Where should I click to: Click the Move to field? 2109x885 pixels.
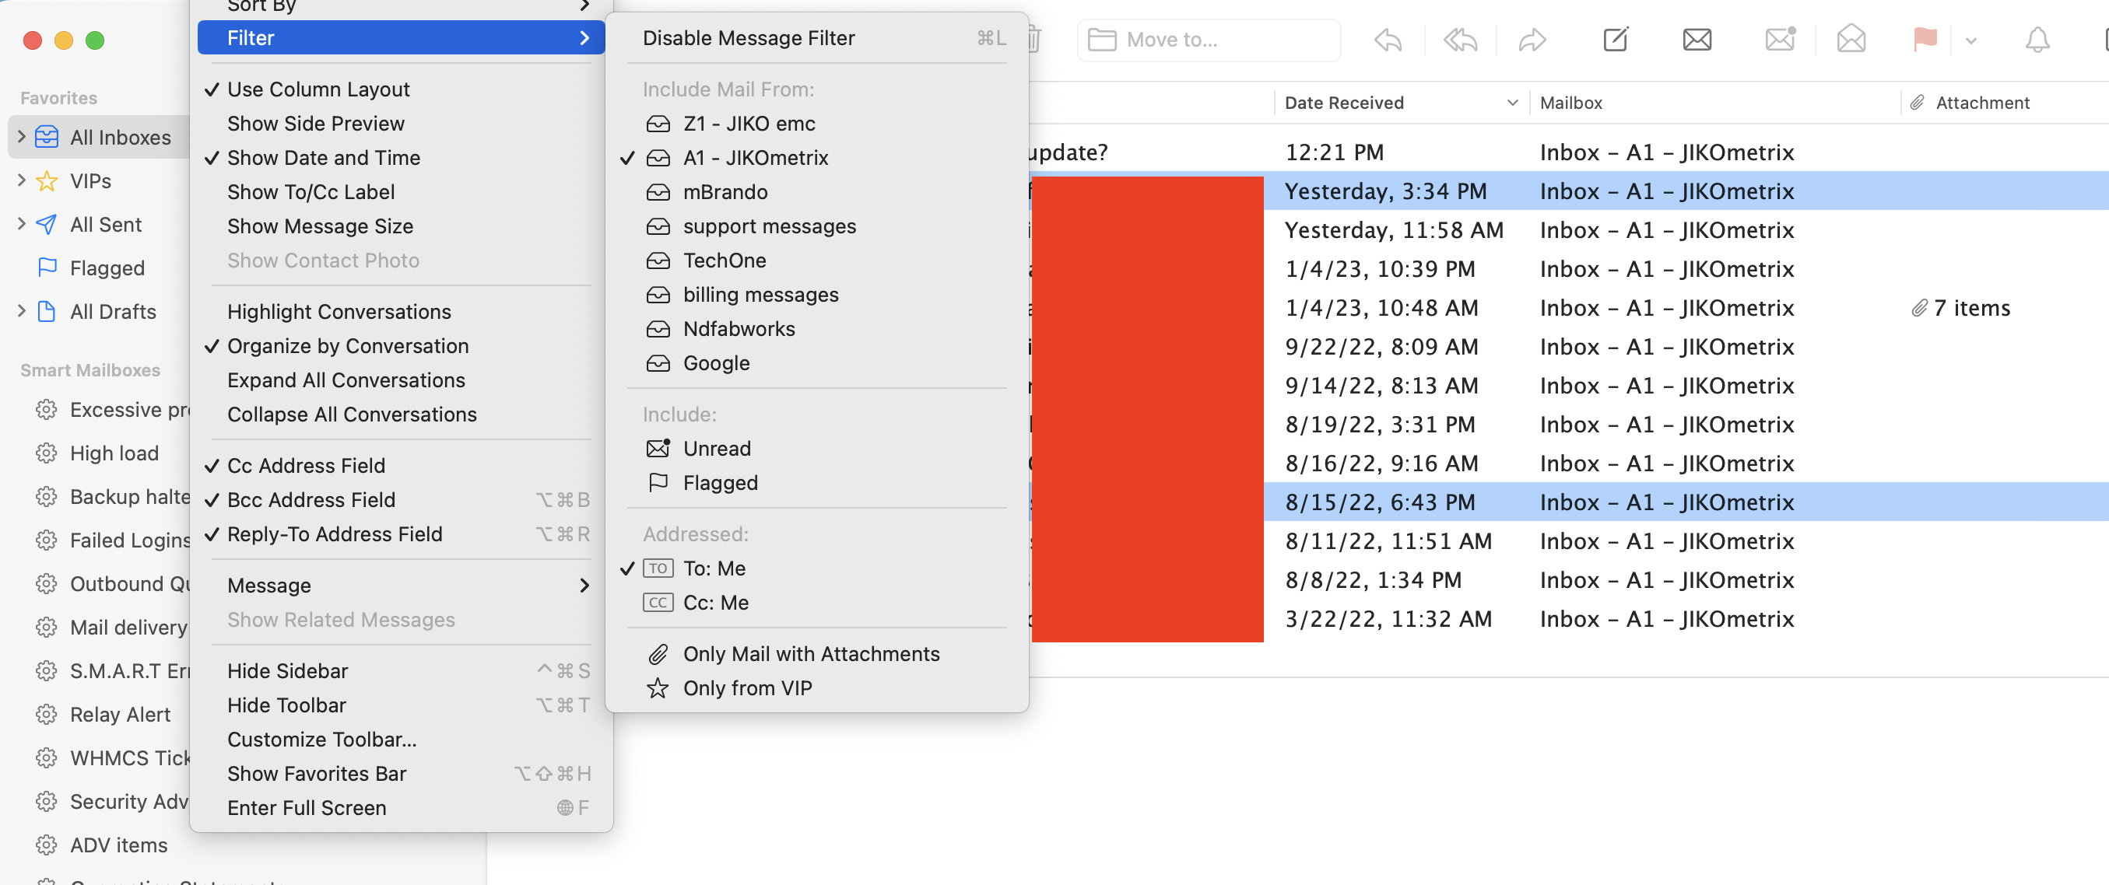(1209, 39)
